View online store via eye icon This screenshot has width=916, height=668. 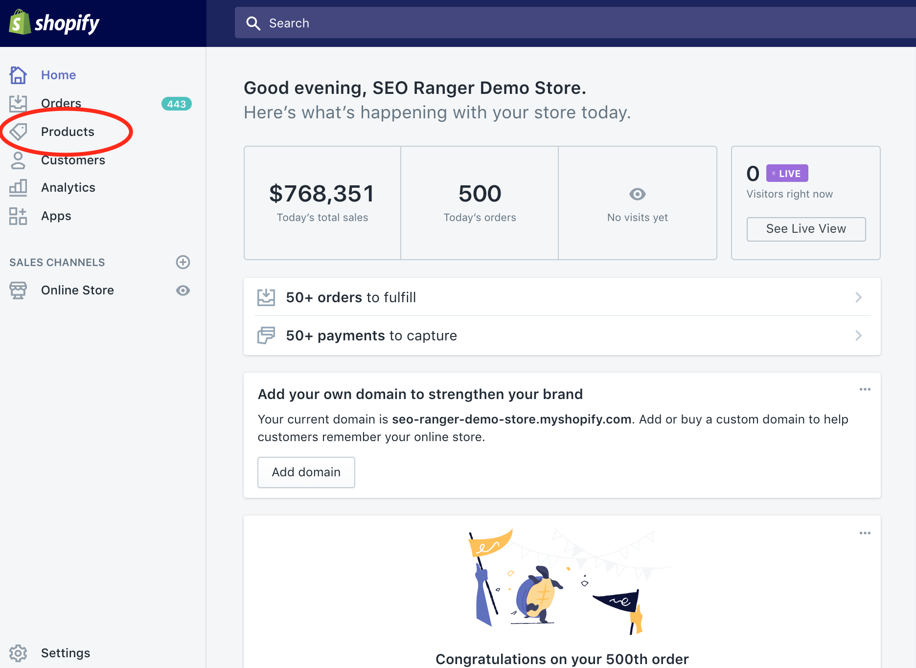[x=183, y=290]
